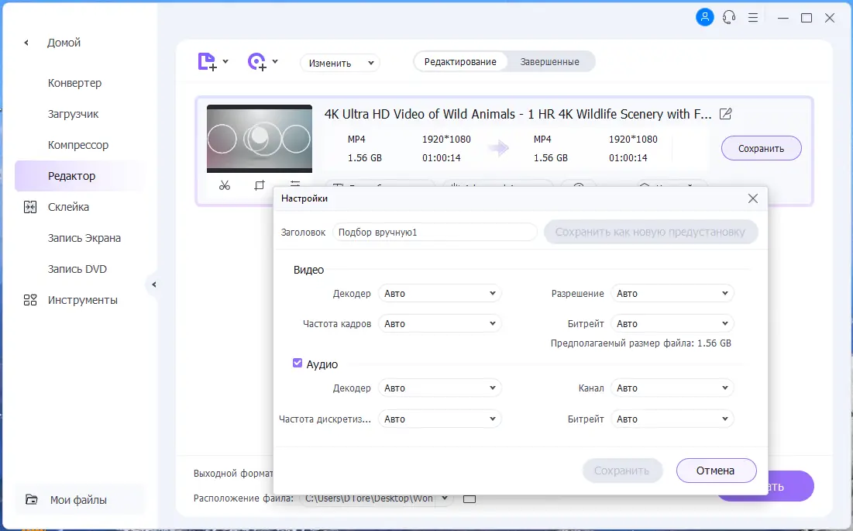
Task: Collapse the sidebar with the arrow handle
Action: click(x=153, y=284)
